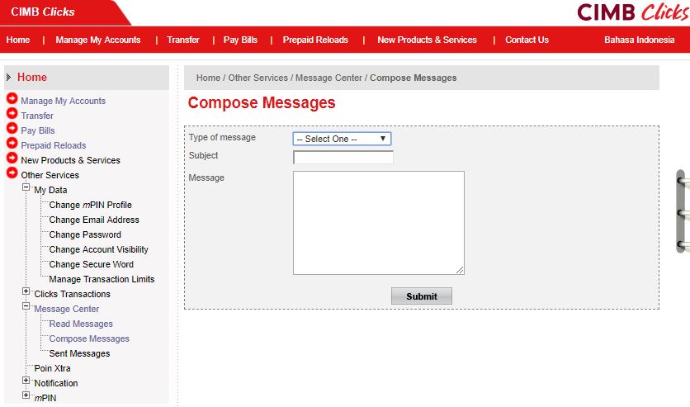Click the Subject field label
Viewport: 690px width, 407px height.
[x=203, y=155]
